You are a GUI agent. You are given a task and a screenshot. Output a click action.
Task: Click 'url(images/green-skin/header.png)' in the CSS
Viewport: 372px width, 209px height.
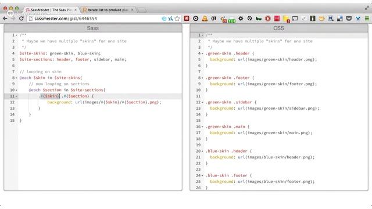pyautogui.click(x=277, y=59)
